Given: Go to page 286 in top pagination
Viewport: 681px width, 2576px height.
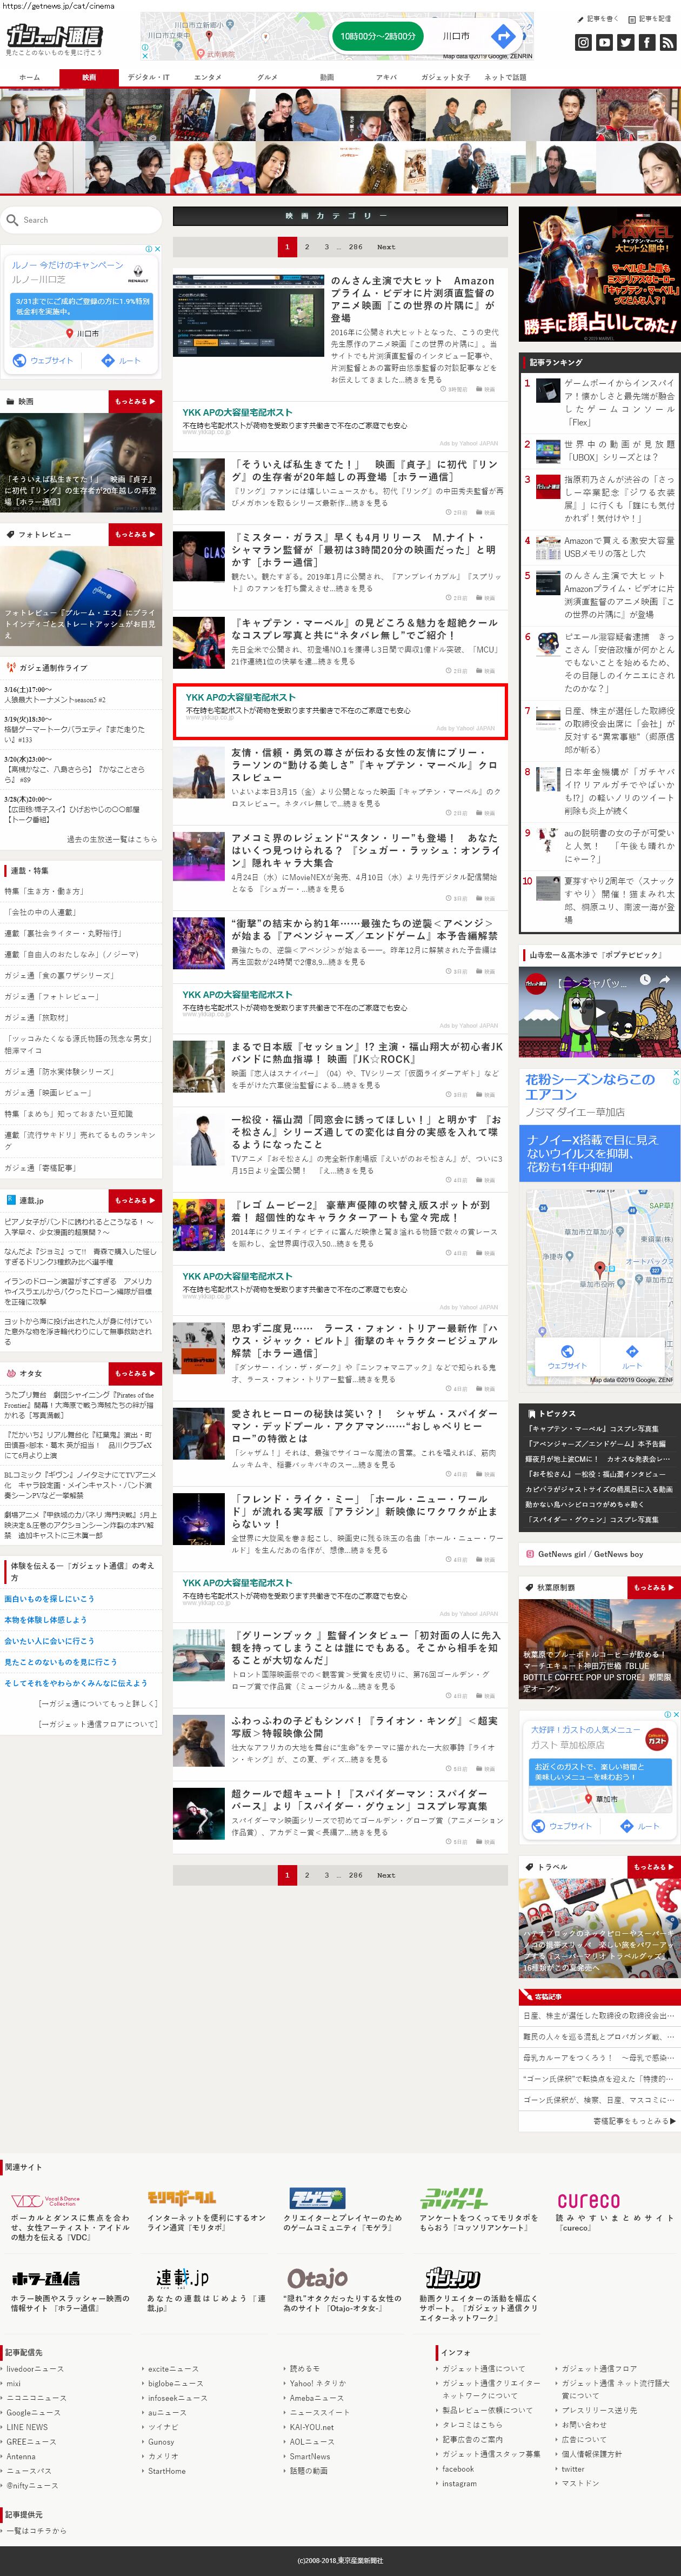Looking at the screenshot, I should click(355, 247).
